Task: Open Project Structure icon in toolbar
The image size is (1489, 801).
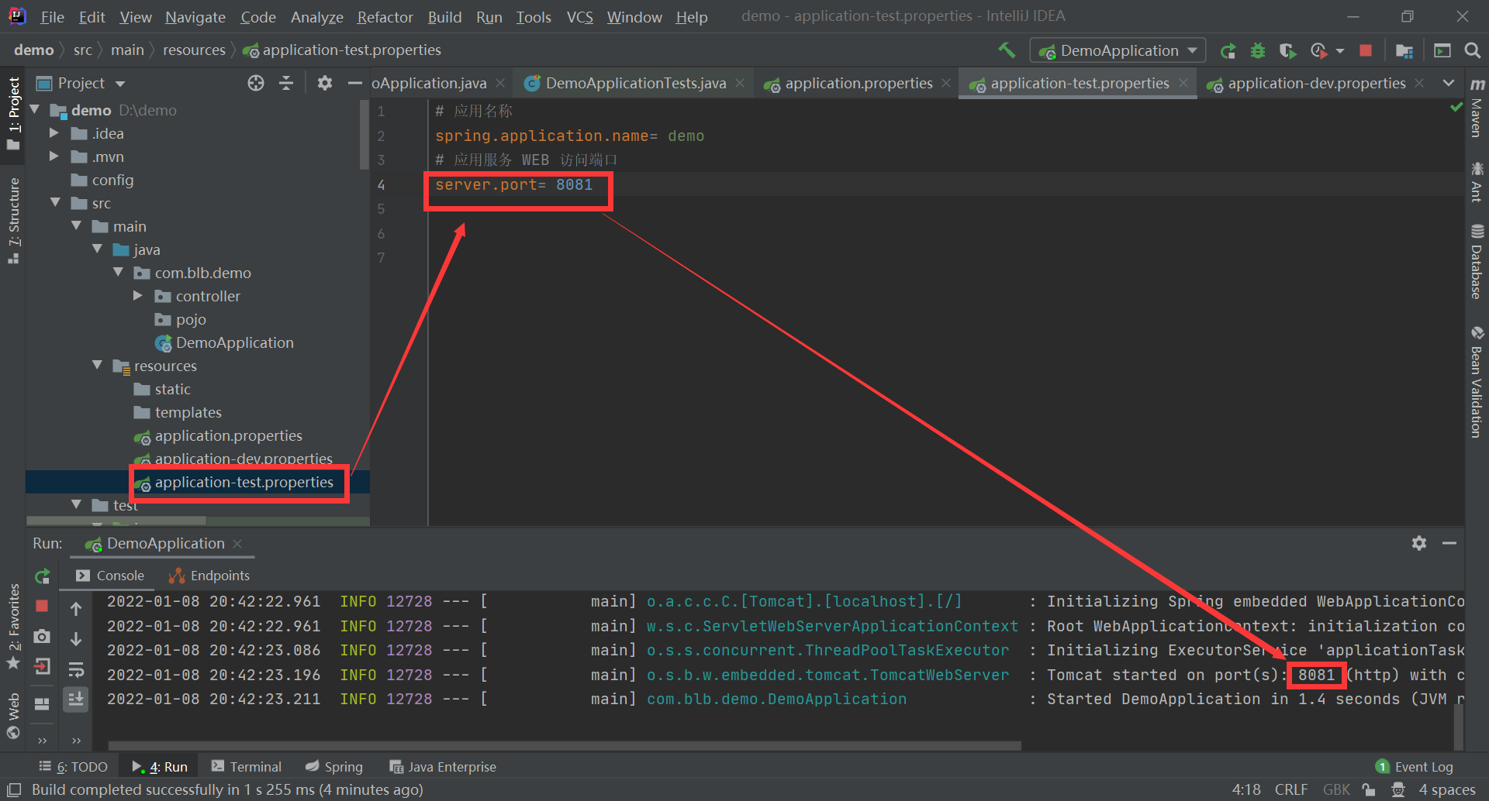Action: (x=1404, y=51)
